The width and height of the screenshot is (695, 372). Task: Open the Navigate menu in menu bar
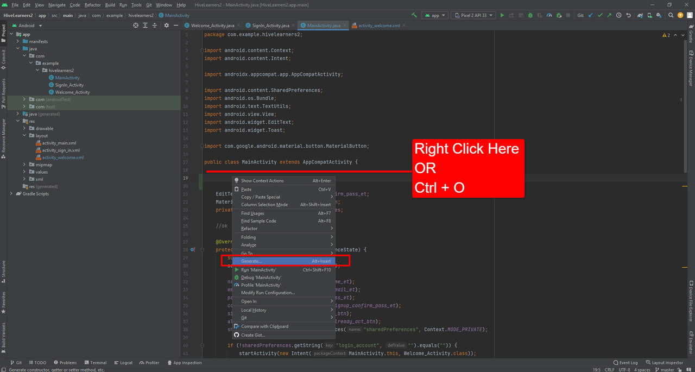click(x=56, y=5)
